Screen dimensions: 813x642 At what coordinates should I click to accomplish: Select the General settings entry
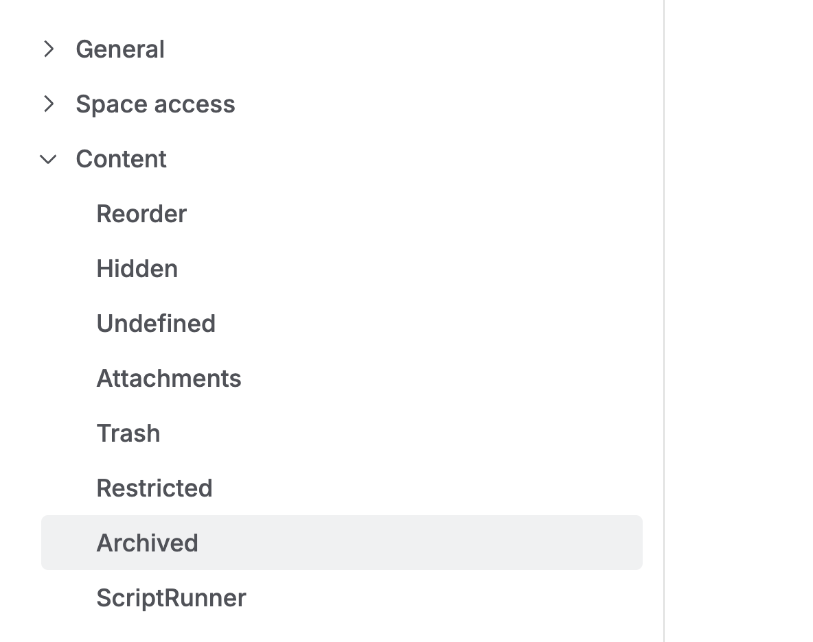(120, 49)
